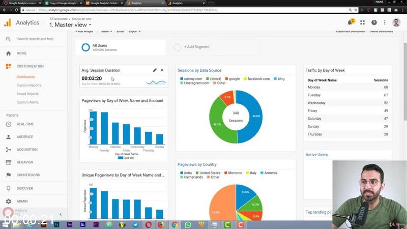Click All accounts in the breadcrumb

(59, 19)
